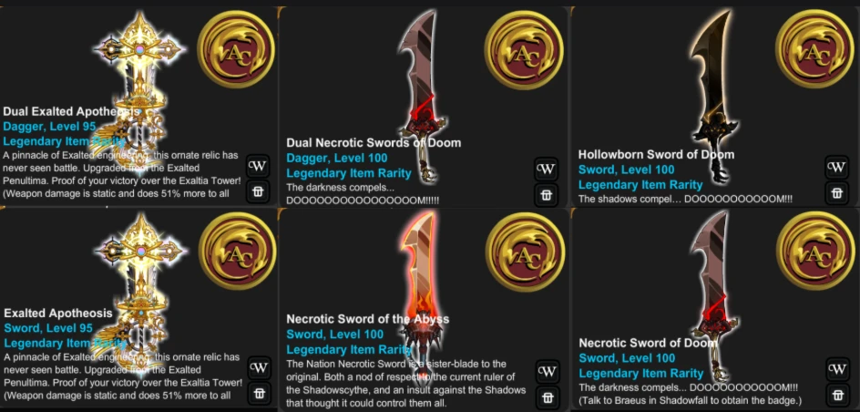Click the AC coin on Dual Exalted Apotheosis

(x=236, y=48)
